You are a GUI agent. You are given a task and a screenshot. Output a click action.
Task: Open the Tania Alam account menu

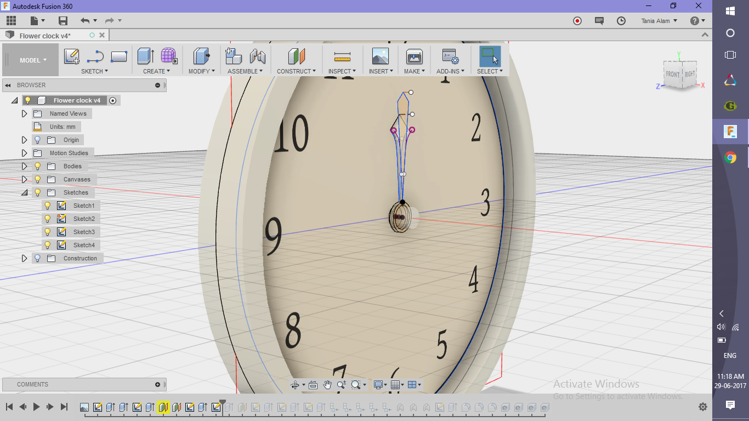(x=659, y=21)
